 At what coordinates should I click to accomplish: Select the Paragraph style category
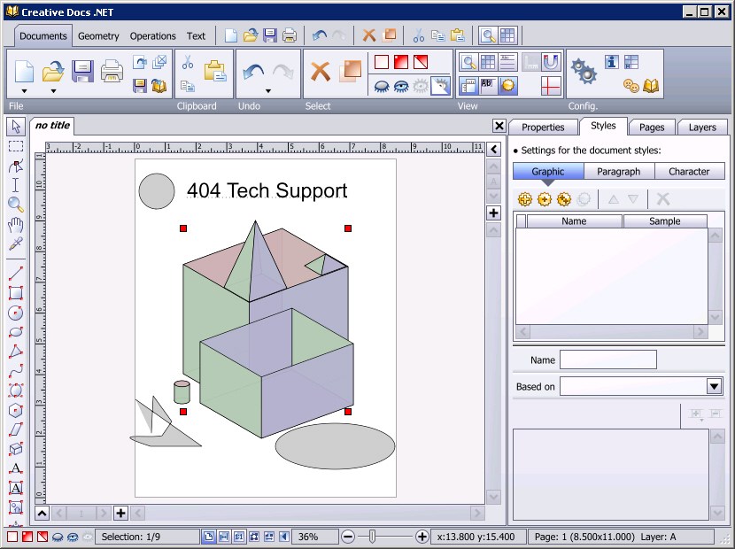[619, 172]
